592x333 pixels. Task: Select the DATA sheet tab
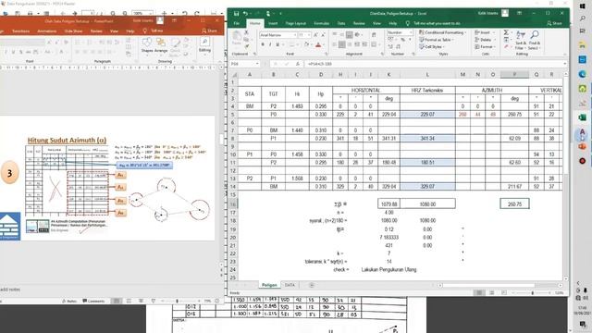(x=290, y=285)
